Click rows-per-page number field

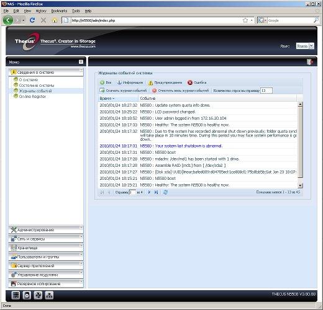tap(266, 91)
